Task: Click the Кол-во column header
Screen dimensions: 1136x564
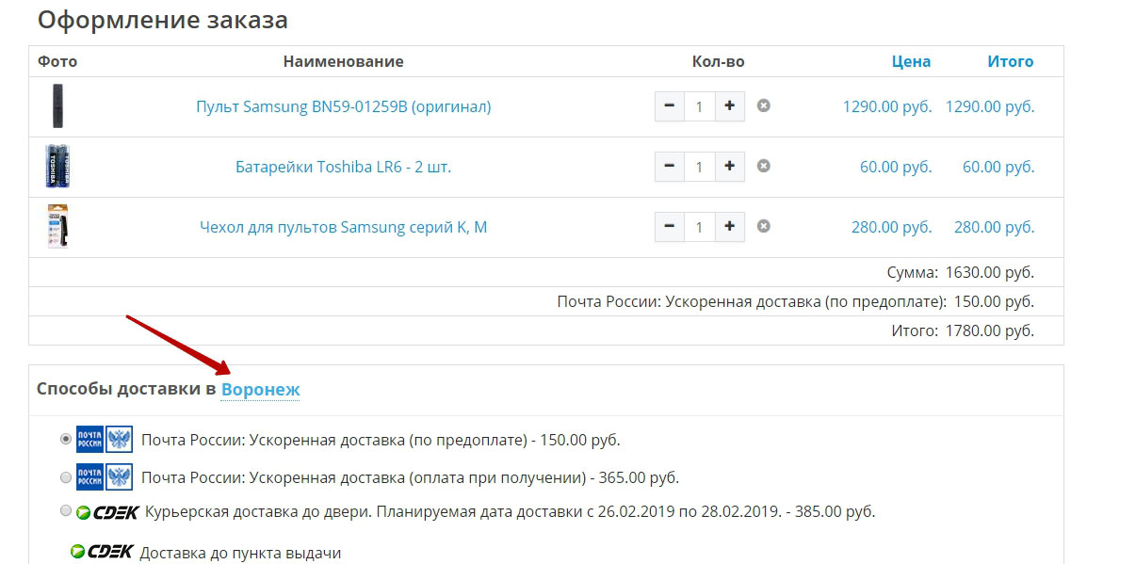Action: (x=718, y=61)
